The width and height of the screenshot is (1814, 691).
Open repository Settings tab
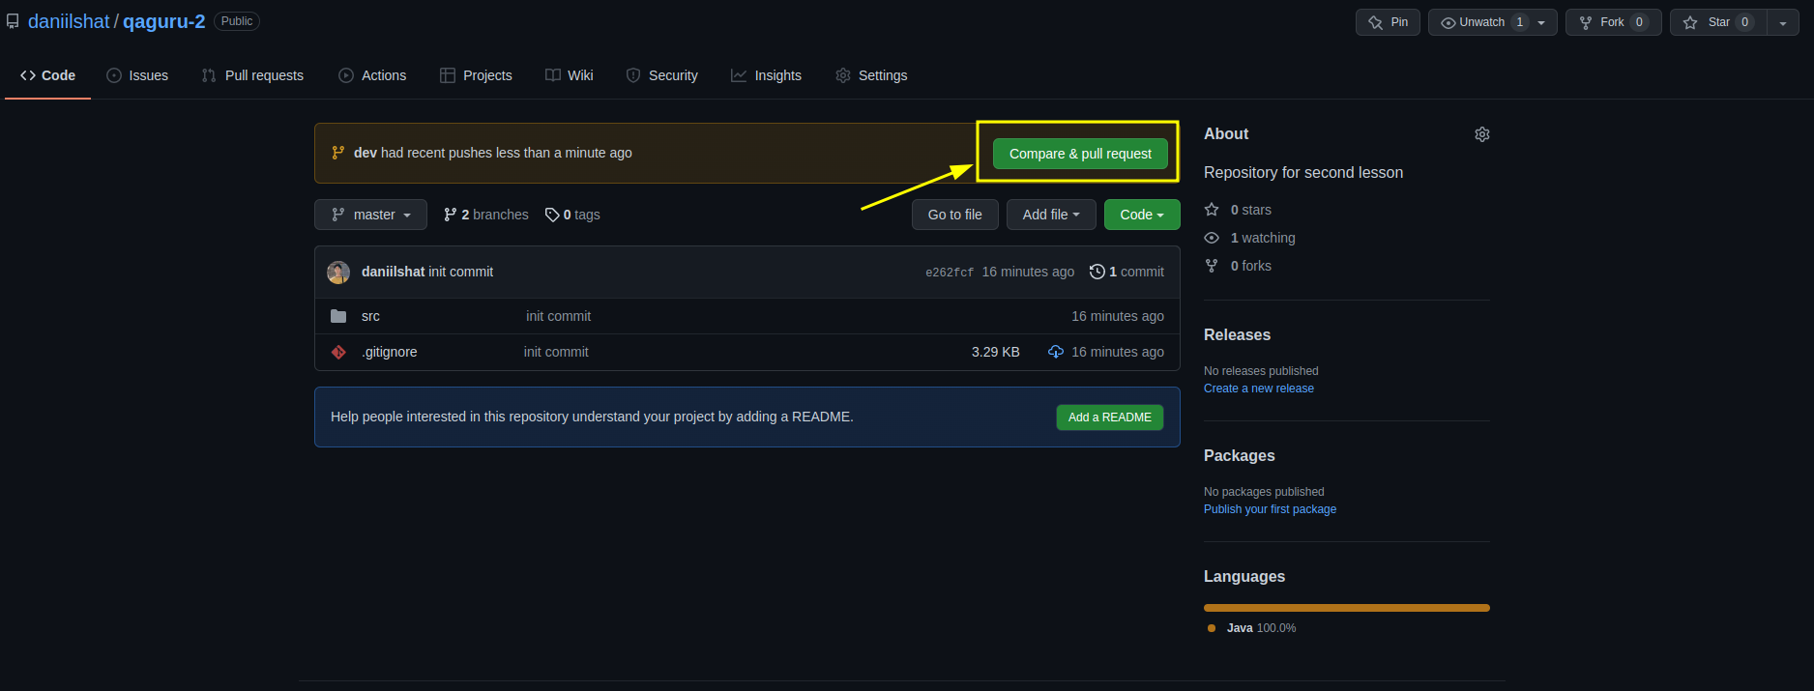click(x=871, y=75)
